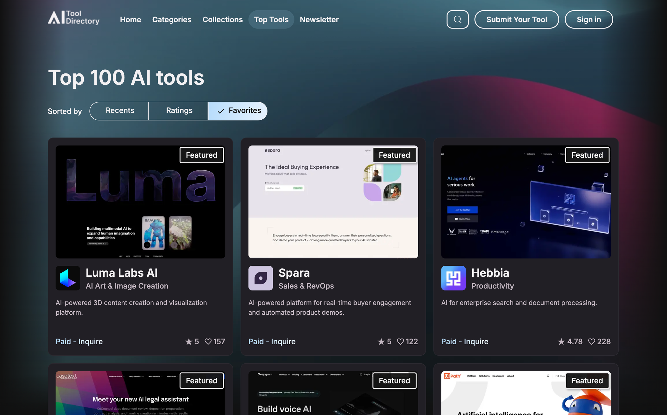
Task: Click the Featured badge on the UiPath card
Action: (587, 381)
